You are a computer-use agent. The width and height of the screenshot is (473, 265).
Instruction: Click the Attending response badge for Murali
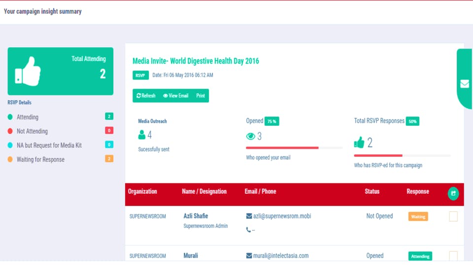click(x=420, y=256)
